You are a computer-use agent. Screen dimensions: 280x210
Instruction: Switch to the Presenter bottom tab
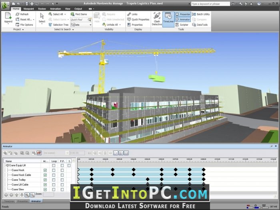coord(22,201)
